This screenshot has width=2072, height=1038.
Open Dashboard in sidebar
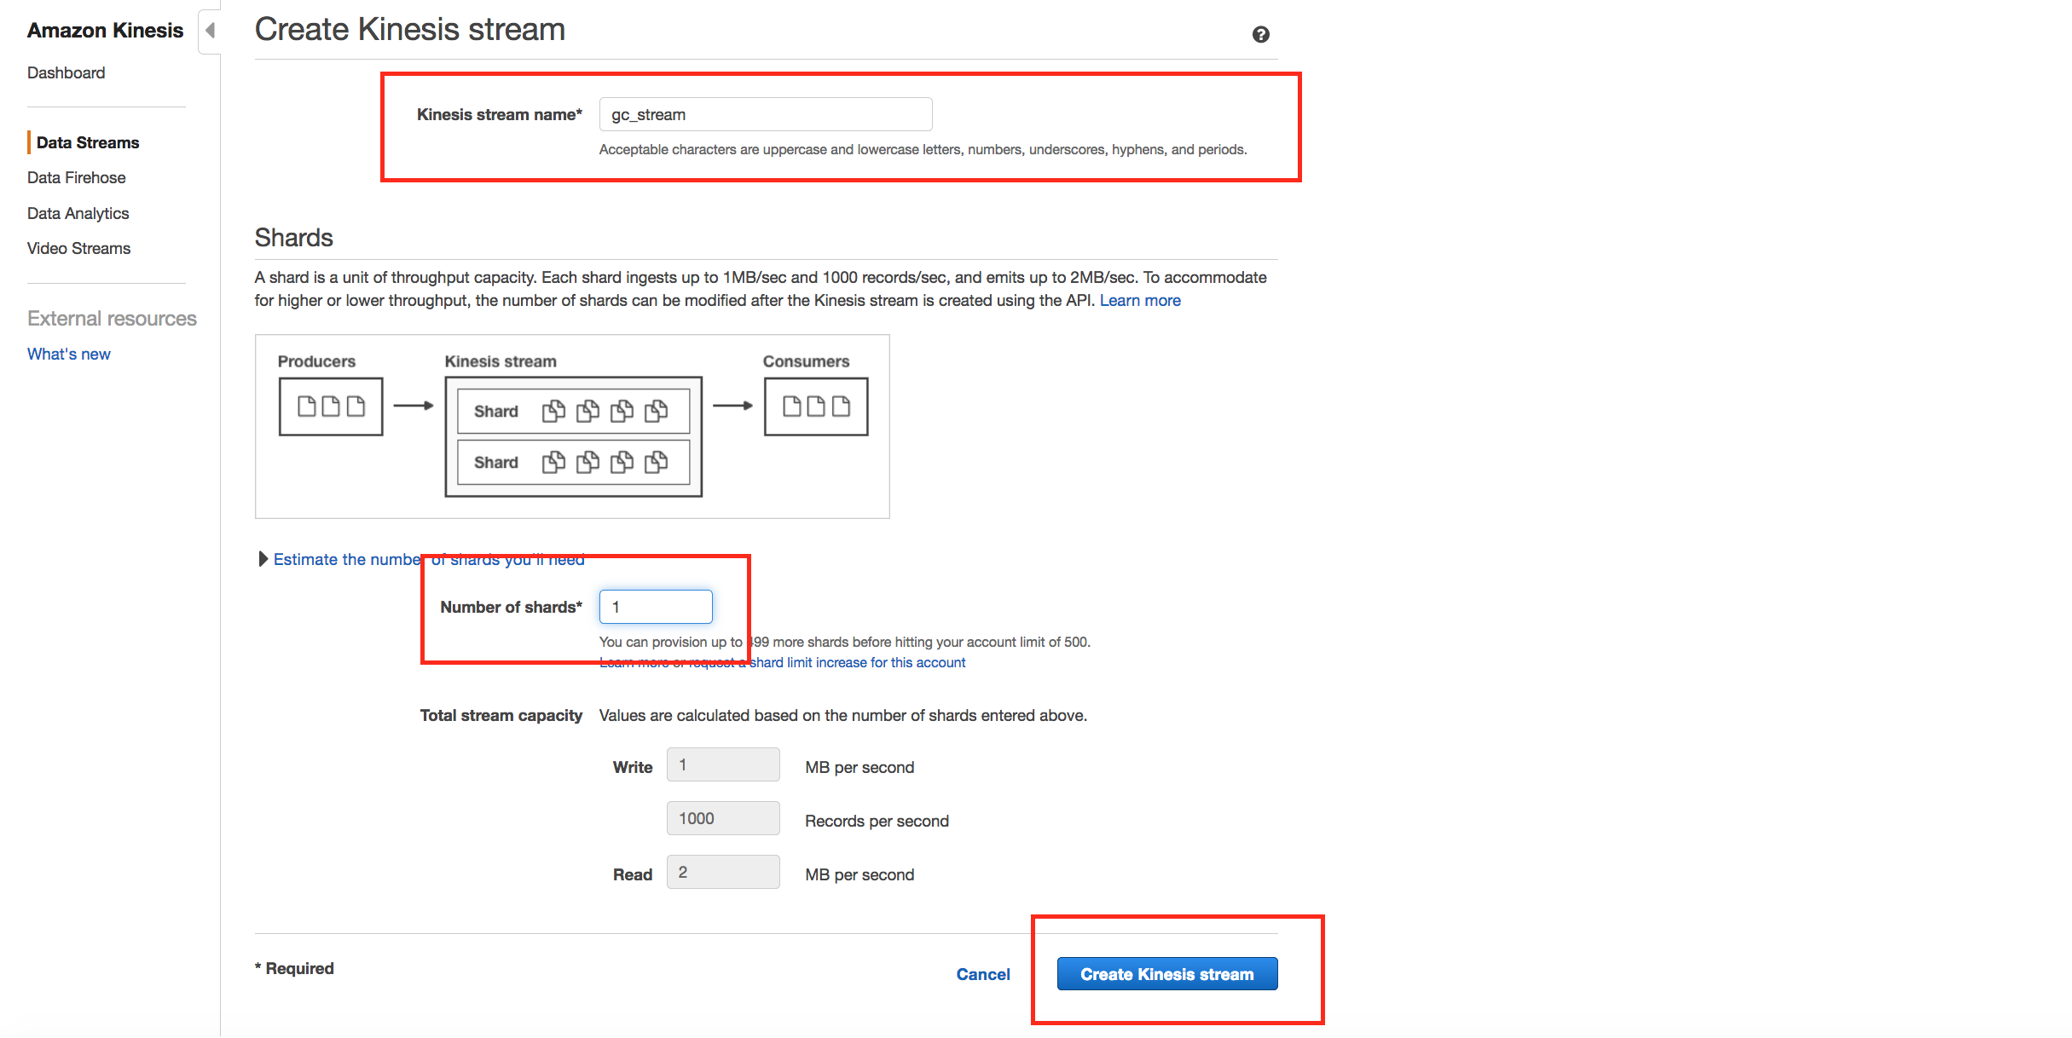point(66,72)
